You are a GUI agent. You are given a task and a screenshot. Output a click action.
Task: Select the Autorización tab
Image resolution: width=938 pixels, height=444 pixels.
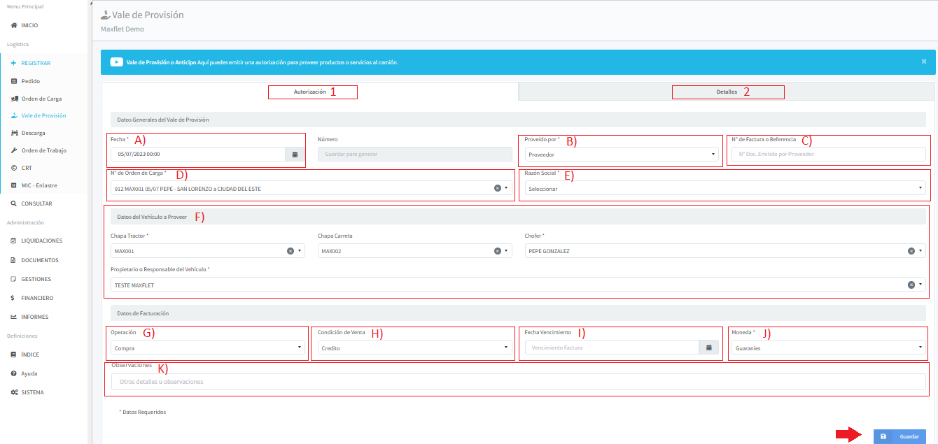[x=309, y=92]
